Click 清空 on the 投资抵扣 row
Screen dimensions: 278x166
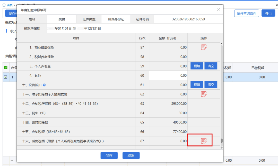coord(211,85)
